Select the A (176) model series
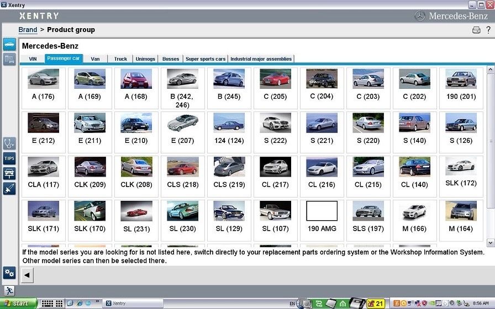 [x=43, y=88]
